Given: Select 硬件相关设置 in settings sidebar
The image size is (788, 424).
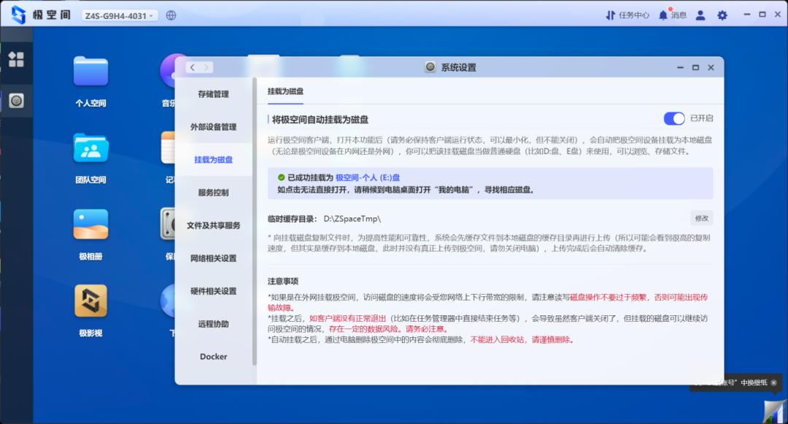Looking at the screenshot, I should coord(213,291).
